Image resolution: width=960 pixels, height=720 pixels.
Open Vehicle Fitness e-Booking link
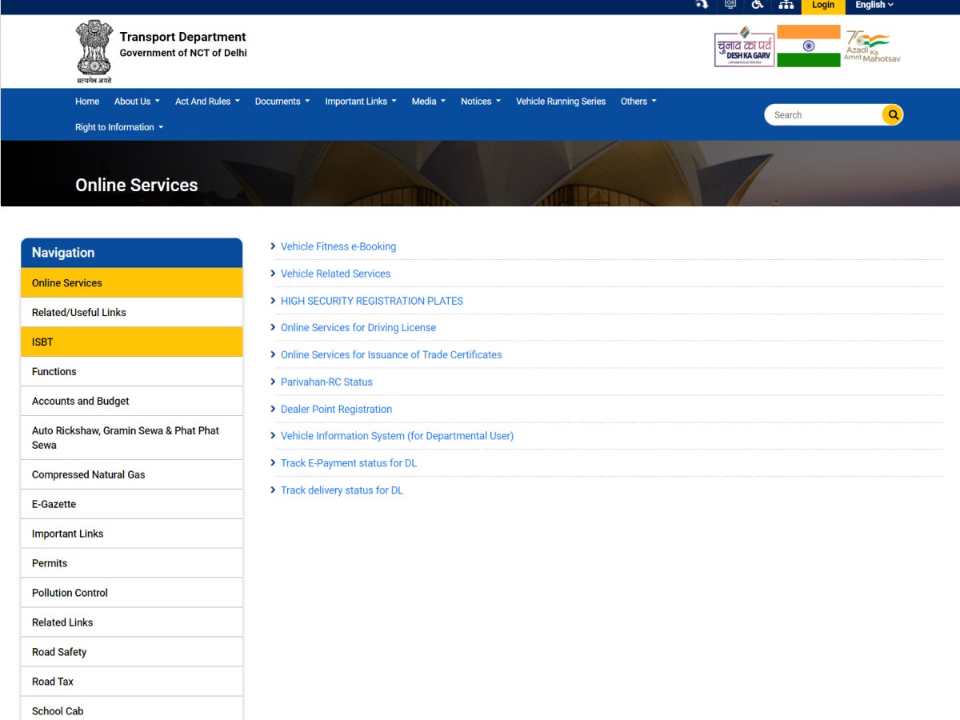tap(338, 246)
